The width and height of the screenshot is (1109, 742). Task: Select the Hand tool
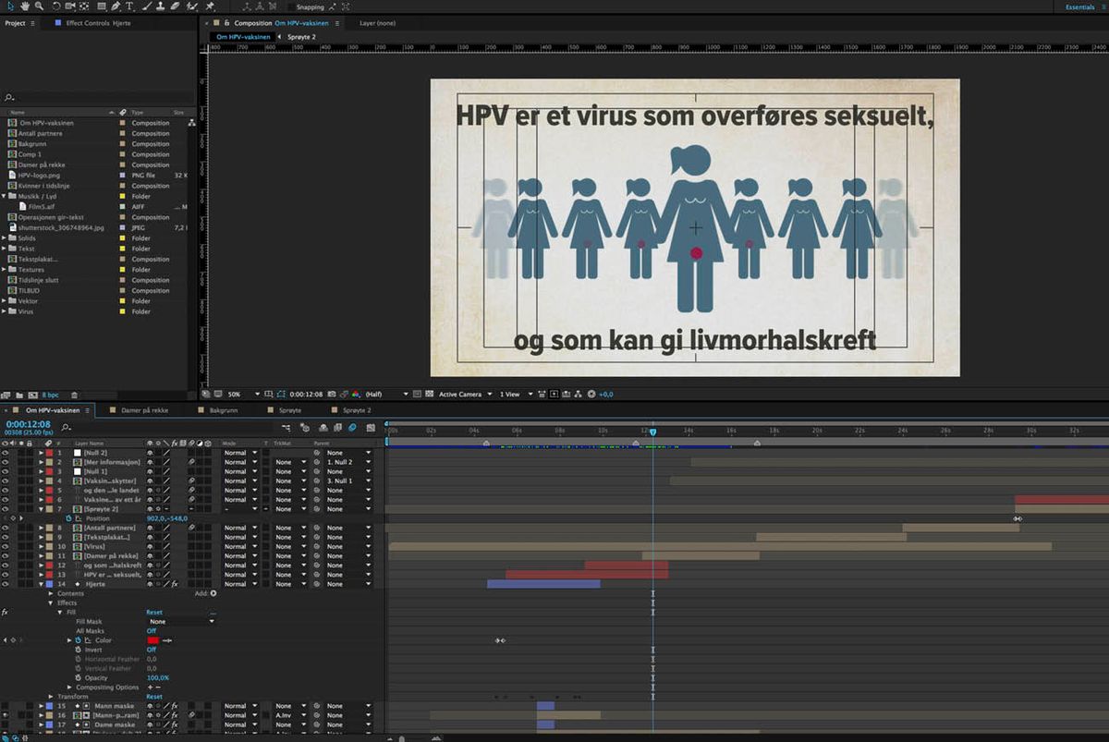[x=25, y=6]
